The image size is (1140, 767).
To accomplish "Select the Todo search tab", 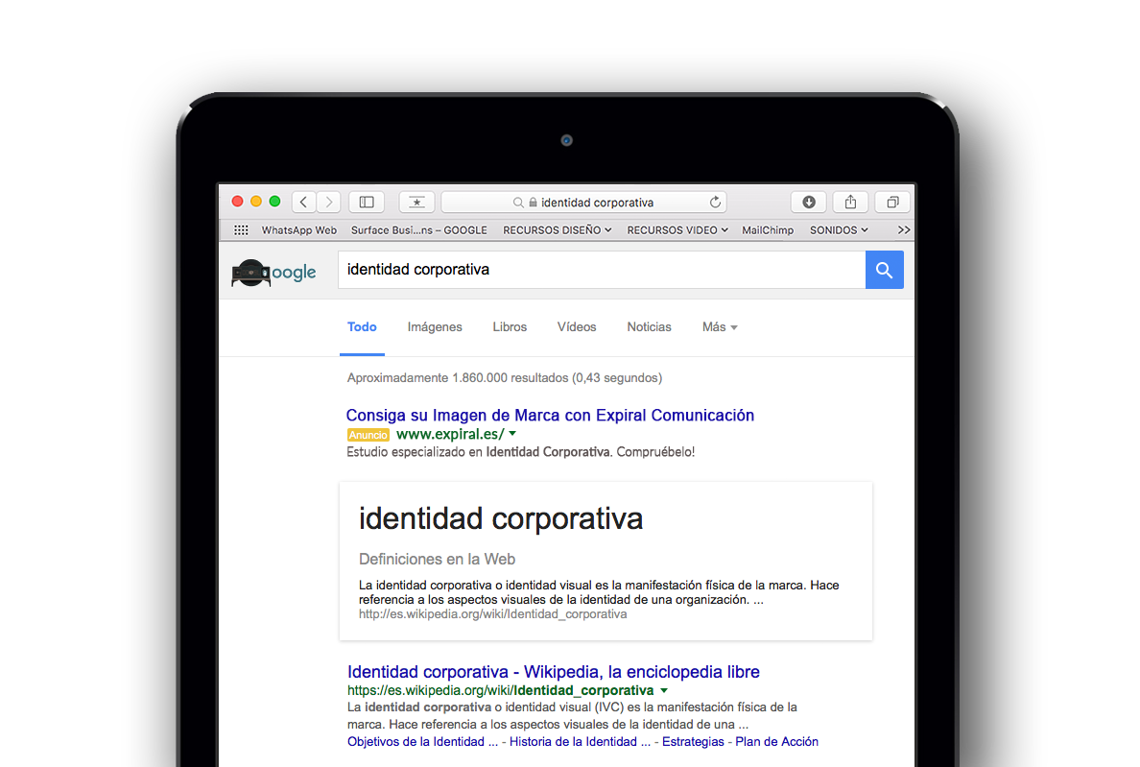I will (x=362, y=327).
